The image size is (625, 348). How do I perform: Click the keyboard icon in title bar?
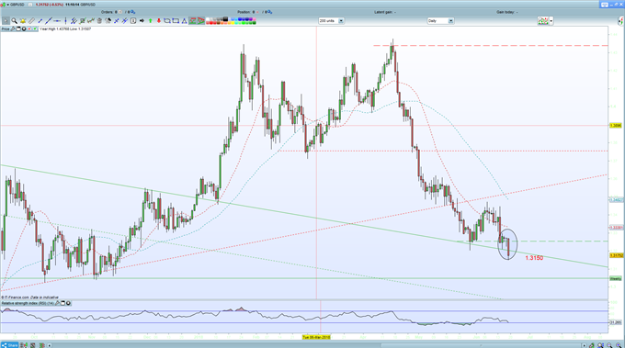(604, 5)
